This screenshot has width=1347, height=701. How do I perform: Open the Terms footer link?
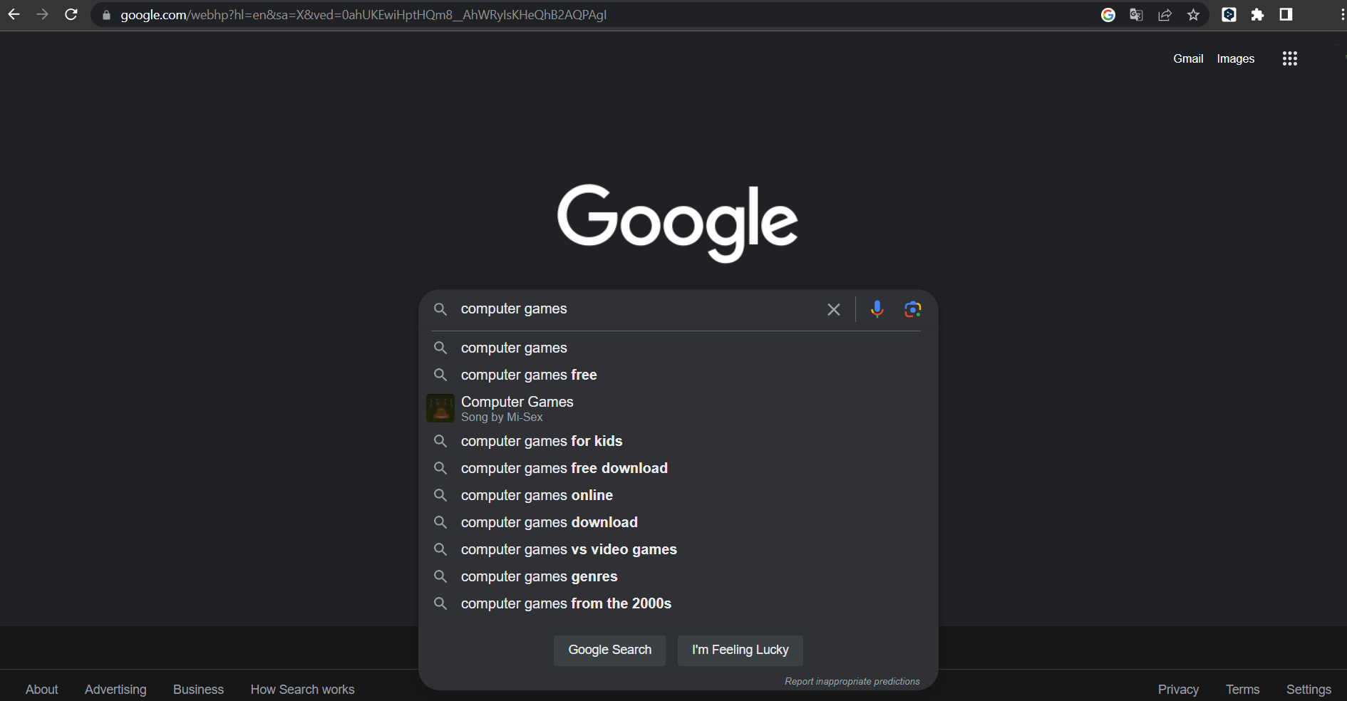[x=1242, y=690]
